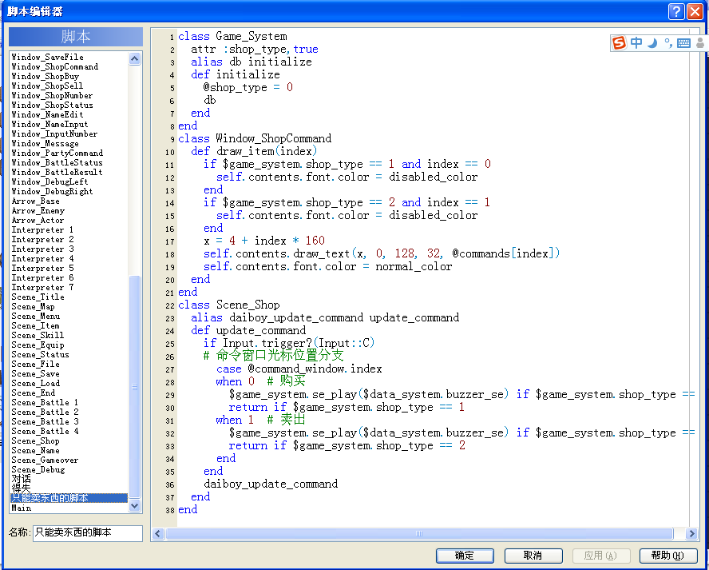Click the user profile icon in IME bar
This screenshot has height=570, width=709.
700,43
